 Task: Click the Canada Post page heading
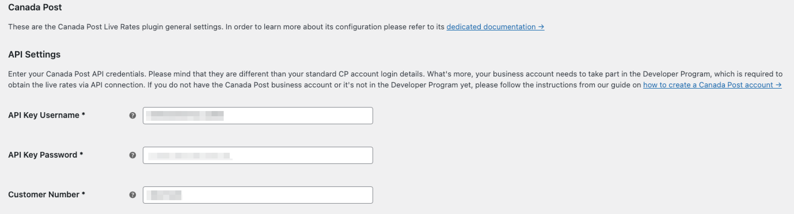tap(35, 7)
